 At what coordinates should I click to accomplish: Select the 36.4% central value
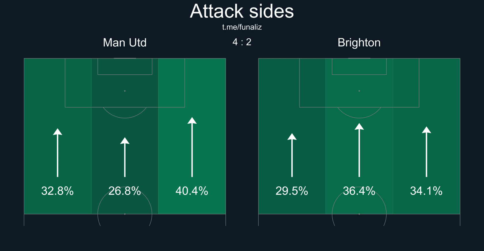359,191
